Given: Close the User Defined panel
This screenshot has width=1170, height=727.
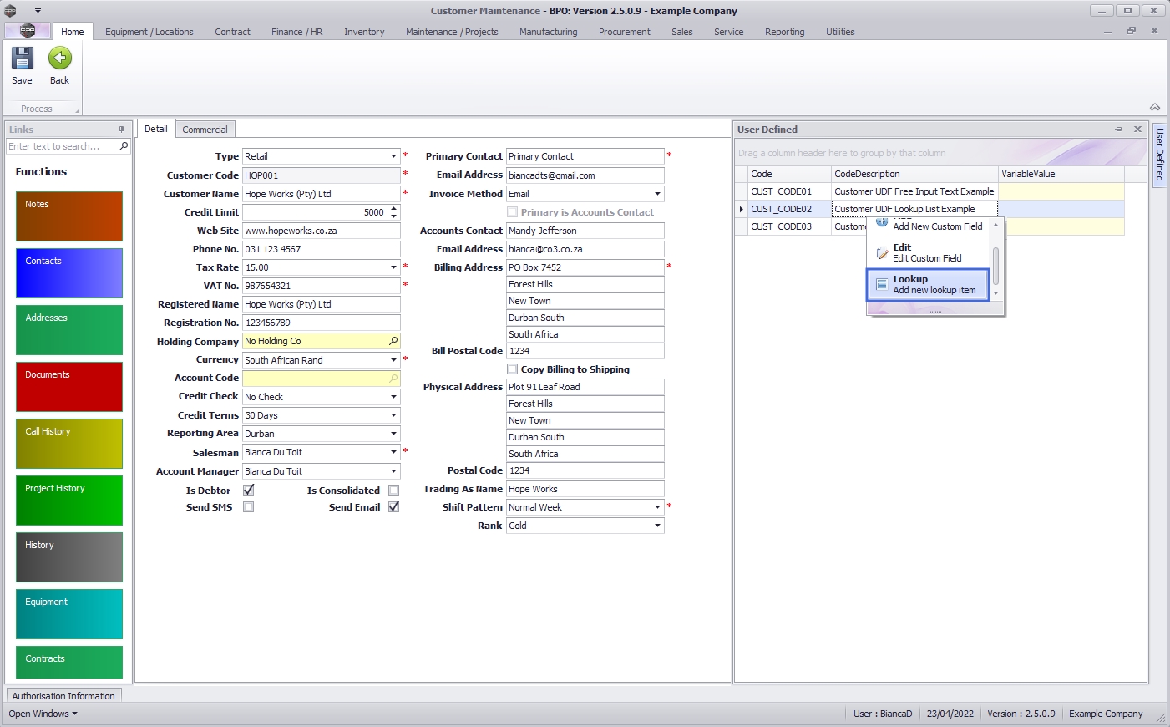Looking at the screenshot, I should click(1137, 130).
